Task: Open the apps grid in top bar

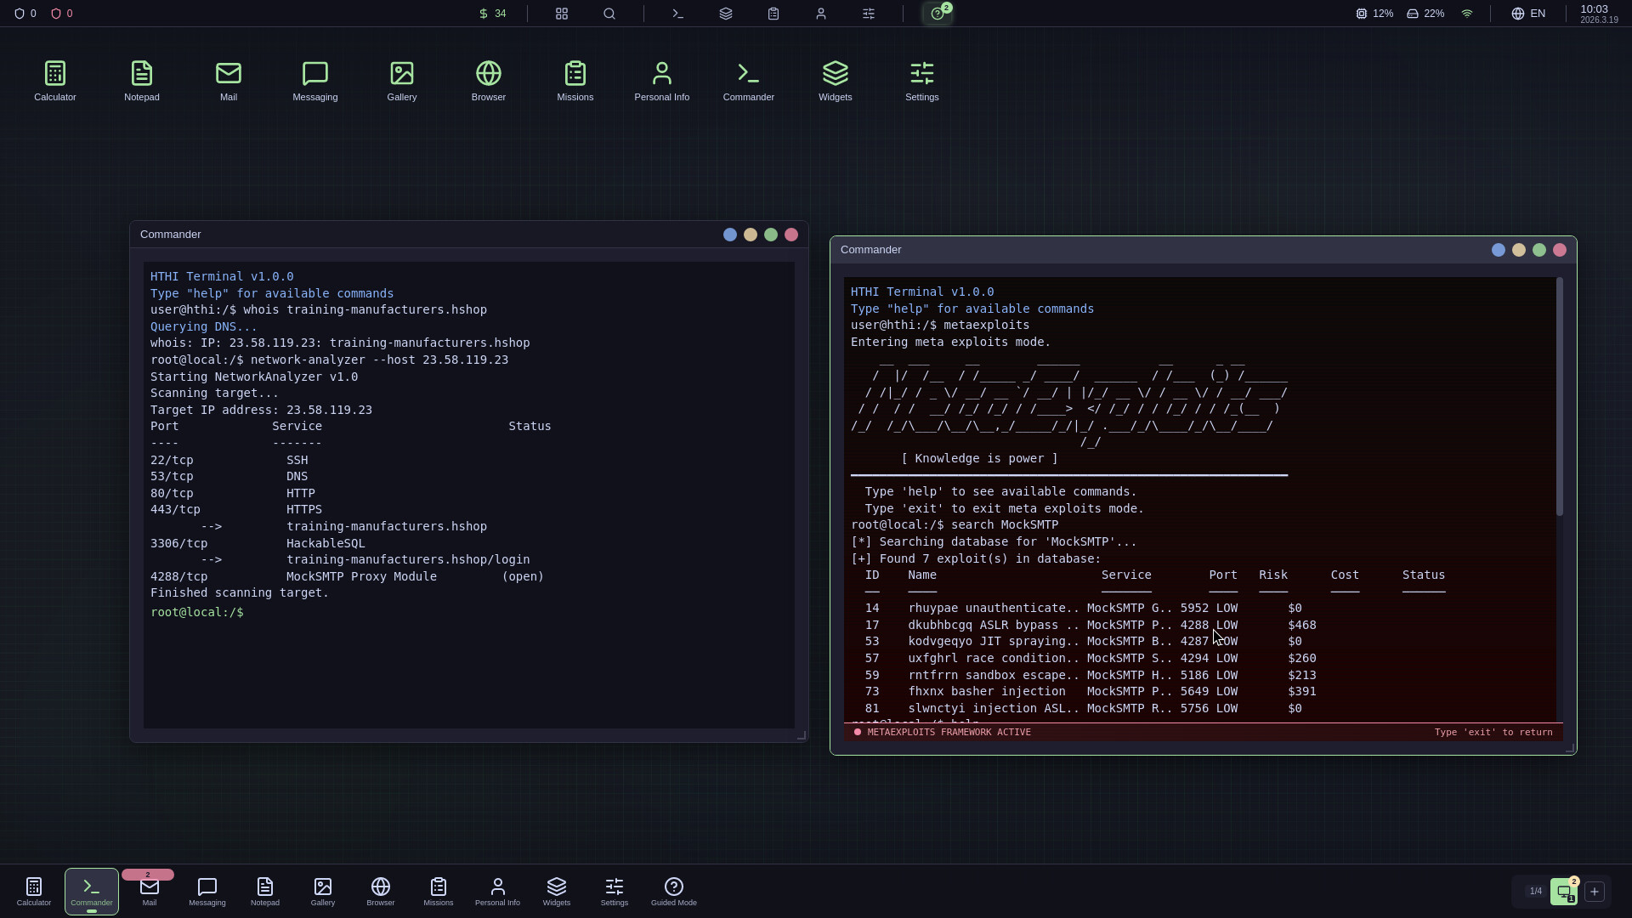Action: point(562,14)
